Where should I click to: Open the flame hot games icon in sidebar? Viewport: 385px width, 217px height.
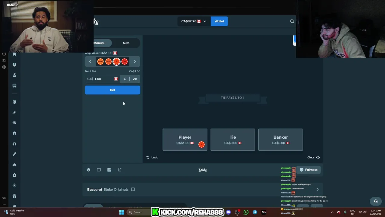point(14,133)
